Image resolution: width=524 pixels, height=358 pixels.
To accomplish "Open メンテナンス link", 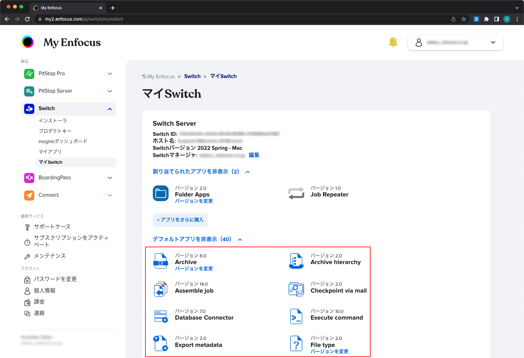I will click(50, 256).
